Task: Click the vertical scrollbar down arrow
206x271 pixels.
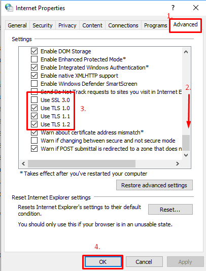Action: (186, 155)
